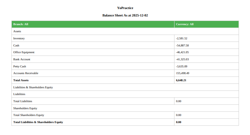Click the Petty Cash row label
This screenshot has height=135, width=250.
tap(20, 66)
